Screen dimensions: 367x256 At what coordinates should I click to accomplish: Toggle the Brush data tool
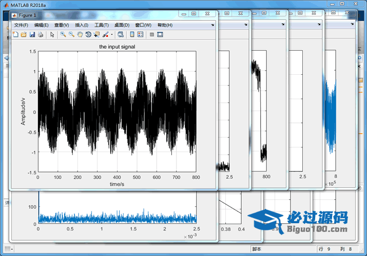click(105, 34)
